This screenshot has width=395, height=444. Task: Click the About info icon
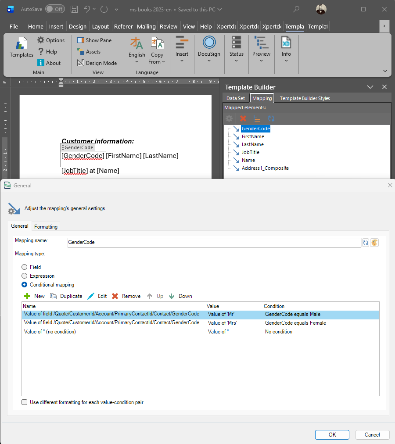[41, 63]
